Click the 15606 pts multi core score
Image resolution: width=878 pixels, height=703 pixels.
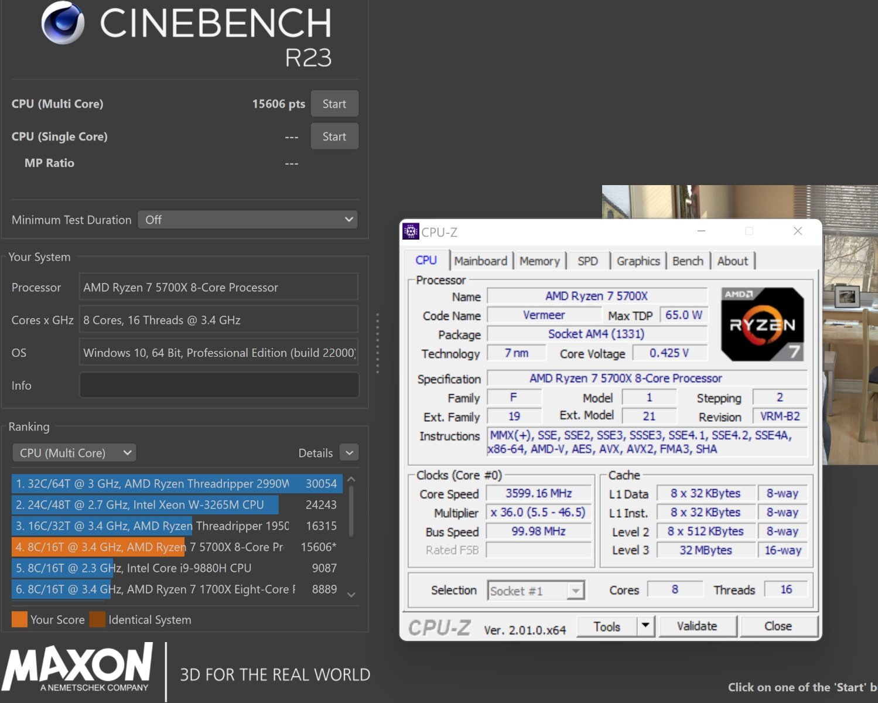coord(279,104)
